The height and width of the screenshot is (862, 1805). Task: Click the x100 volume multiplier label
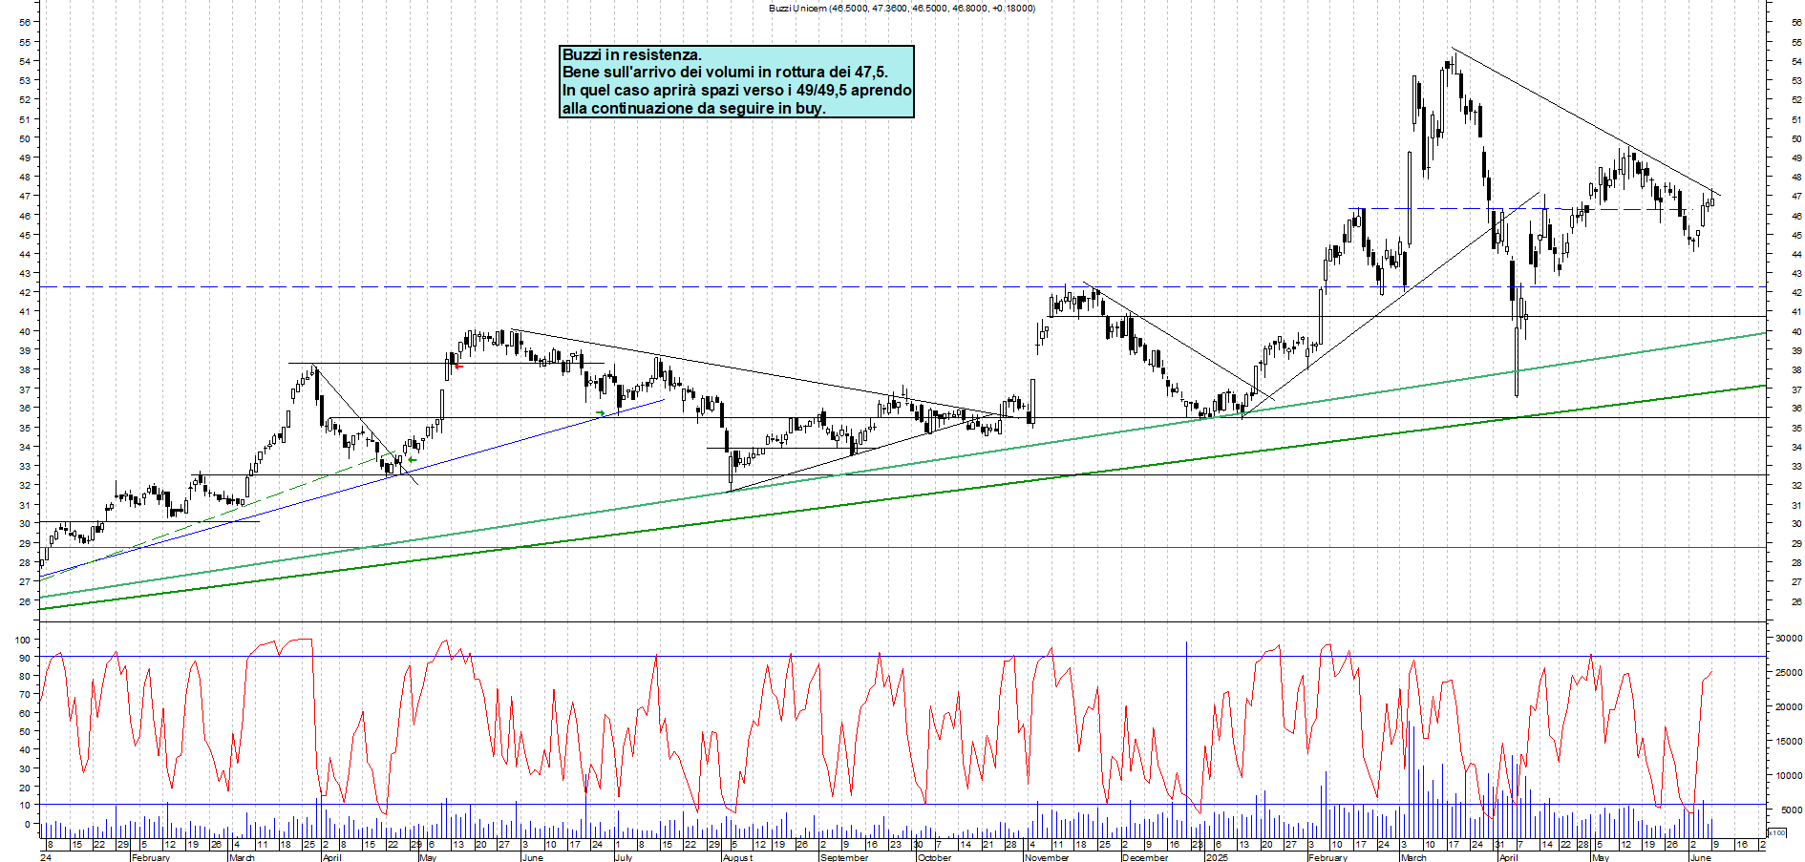(x=1776, y=833)
